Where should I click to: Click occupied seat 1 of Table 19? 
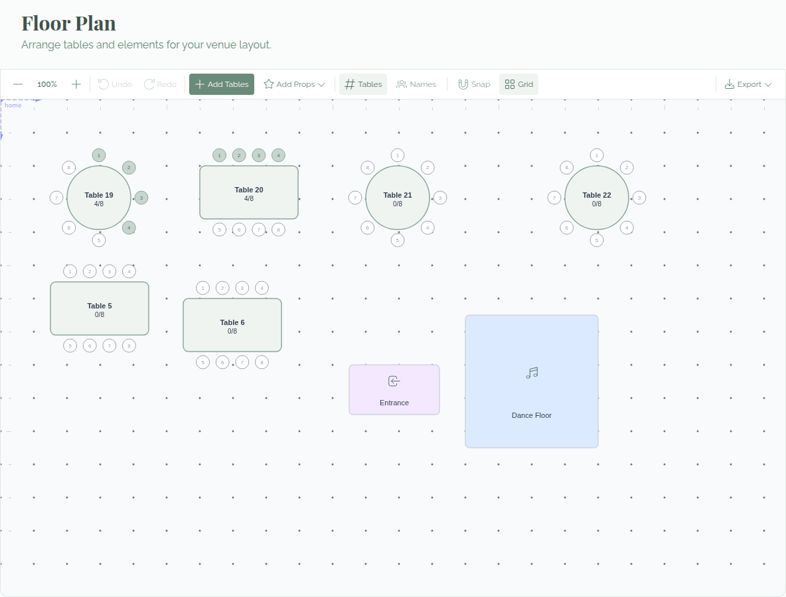click(99, 155)
